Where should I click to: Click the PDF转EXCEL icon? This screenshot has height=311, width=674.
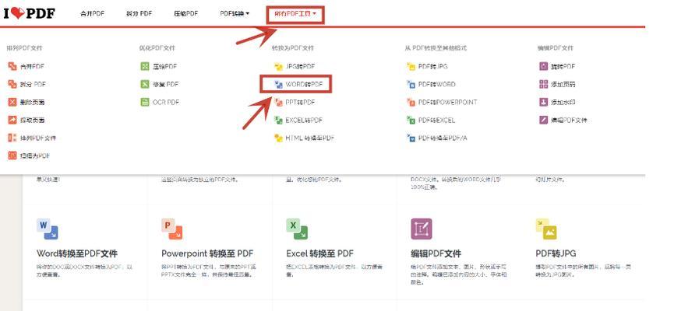coord(411,120)
